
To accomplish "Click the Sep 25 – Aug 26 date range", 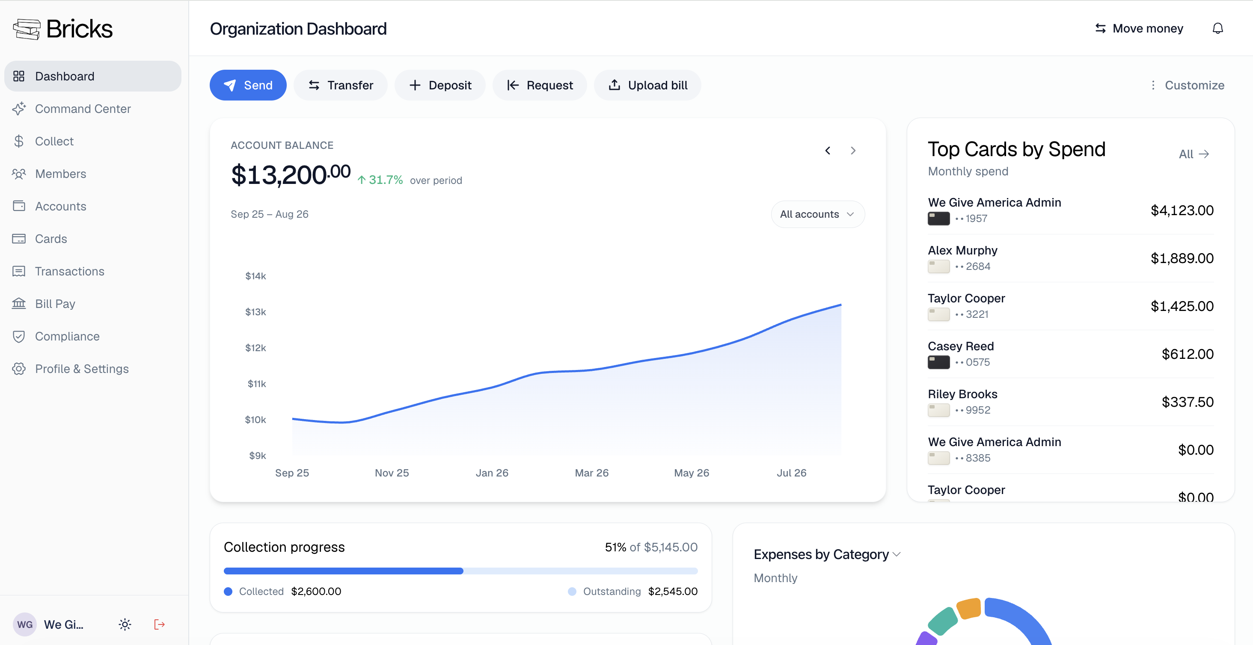I will (270, 214).
